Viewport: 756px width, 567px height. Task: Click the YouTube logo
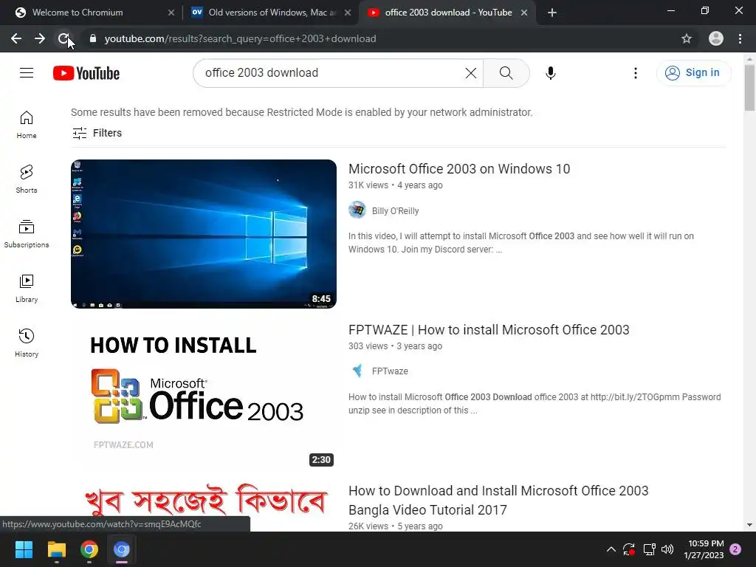click(86, 73)
